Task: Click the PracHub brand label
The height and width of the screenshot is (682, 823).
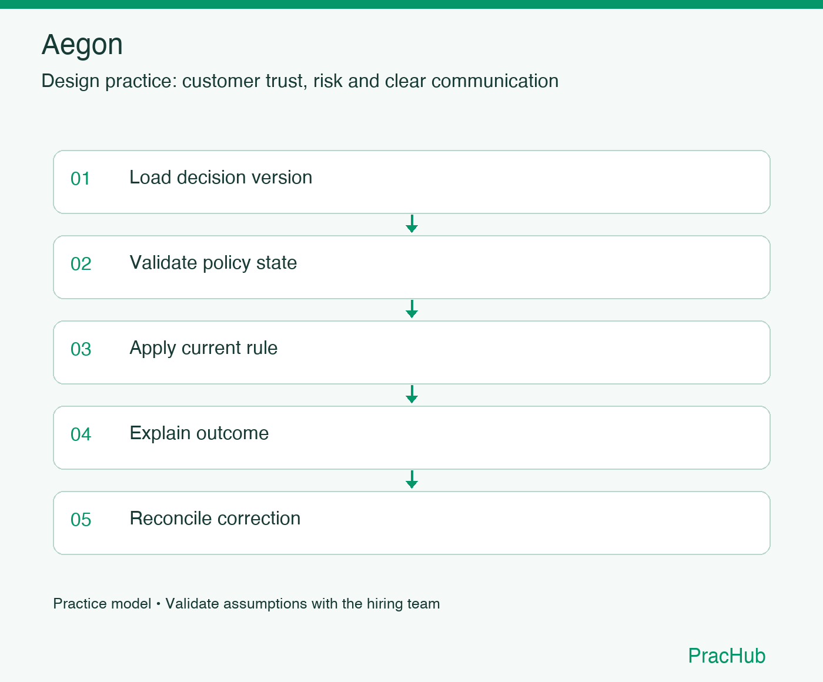Action: click(x=727, y=656)
